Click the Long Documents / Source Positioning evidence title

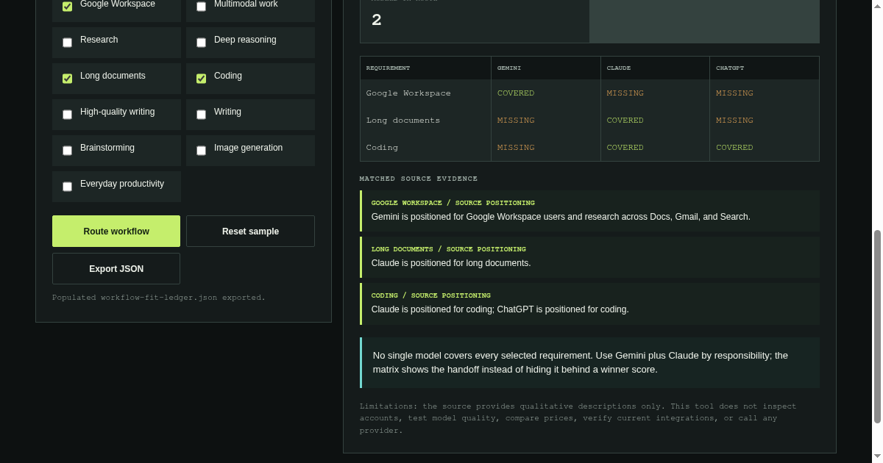[449, 249]
